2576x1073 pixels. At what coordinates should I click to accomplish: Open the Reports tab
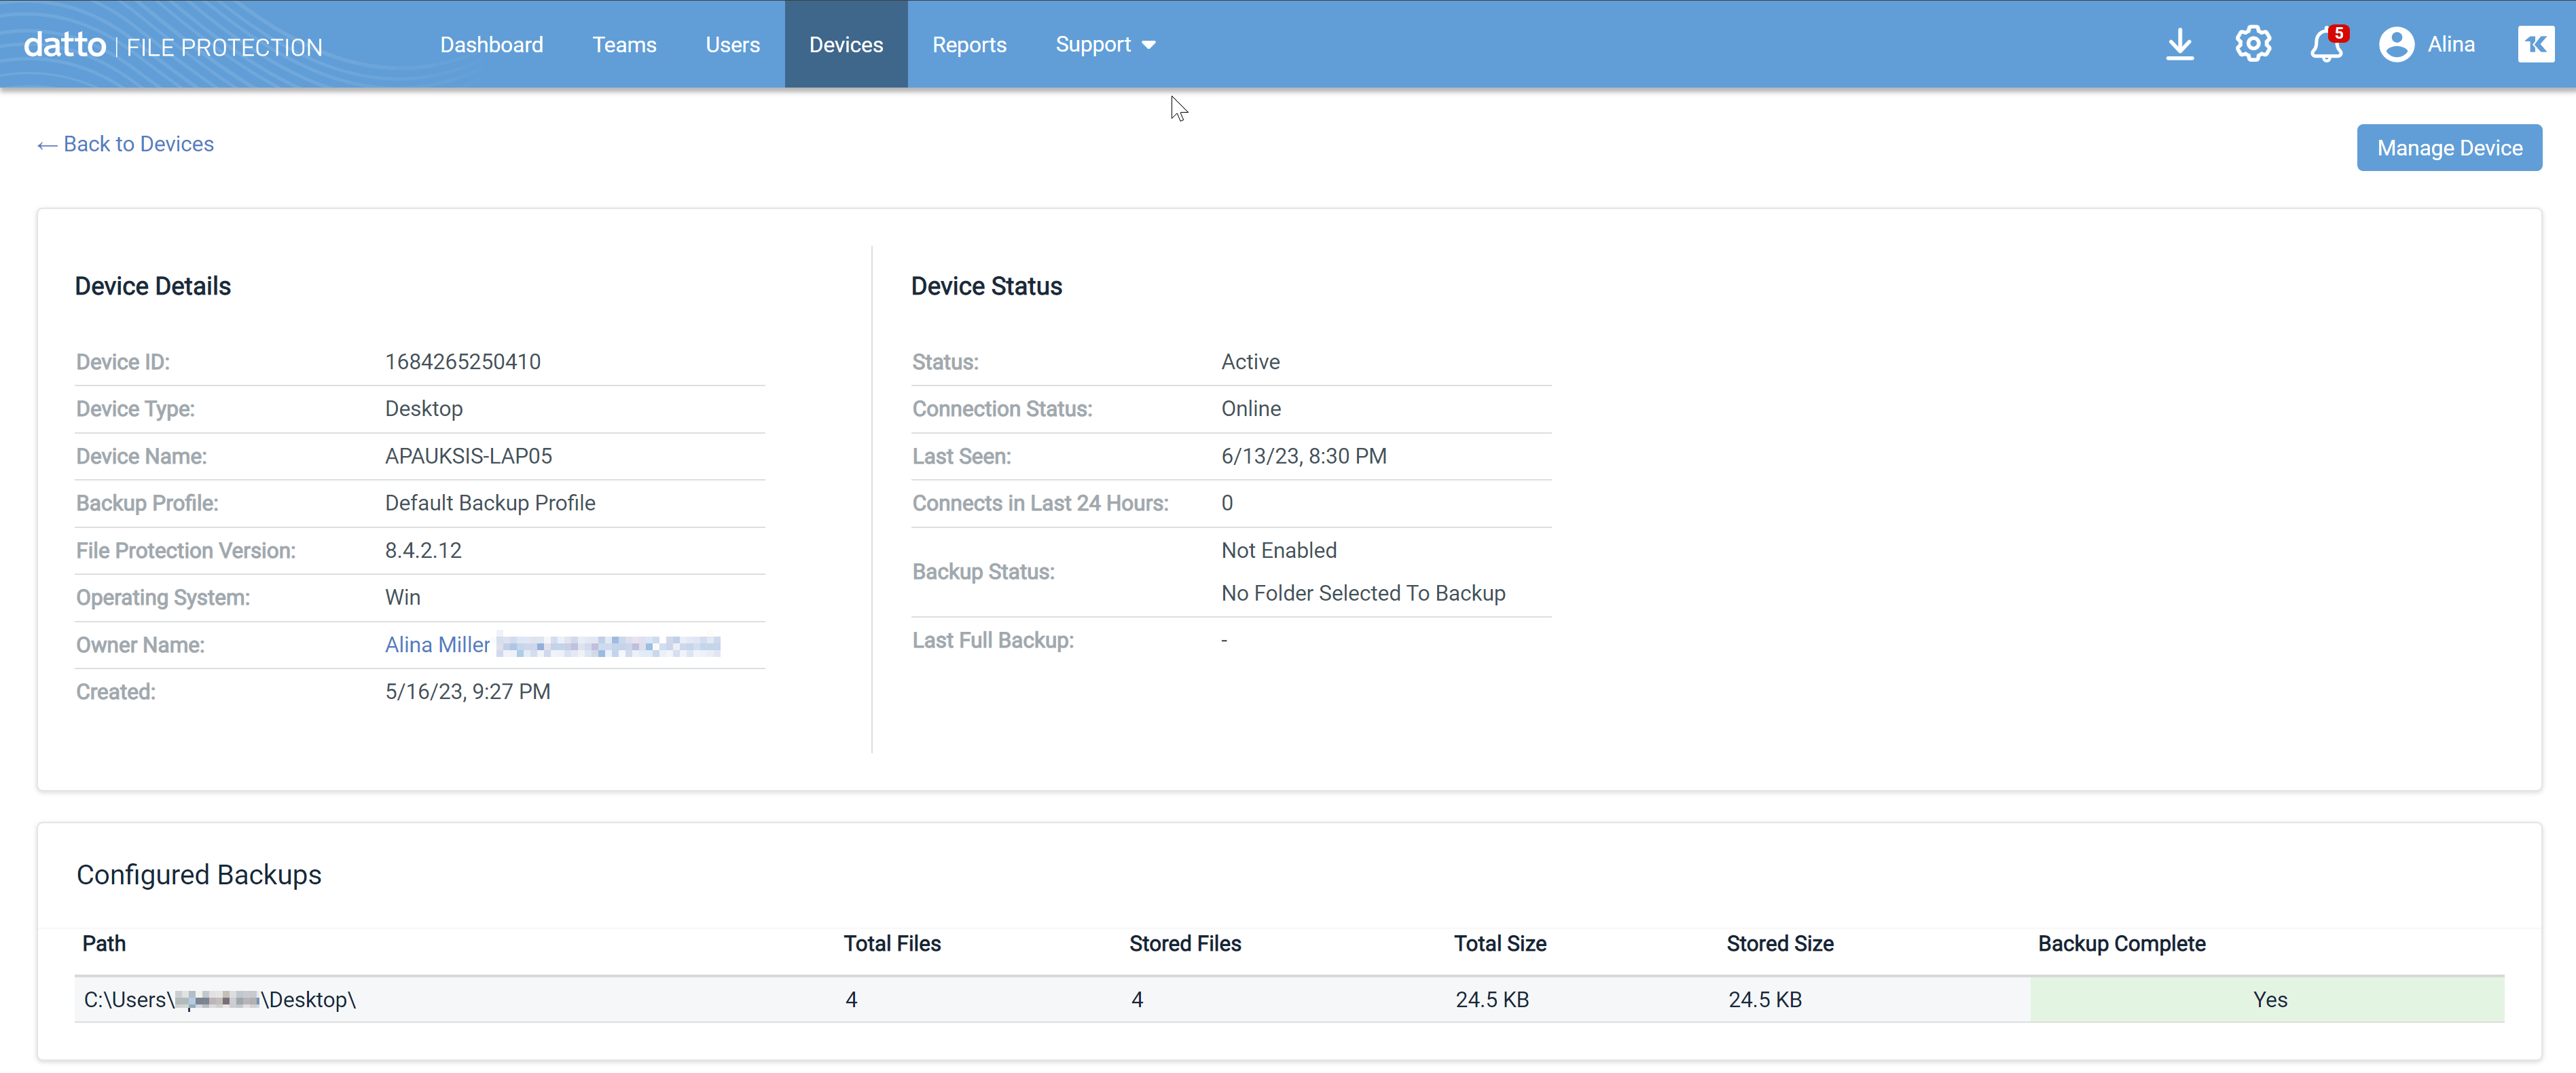point(969,45)
